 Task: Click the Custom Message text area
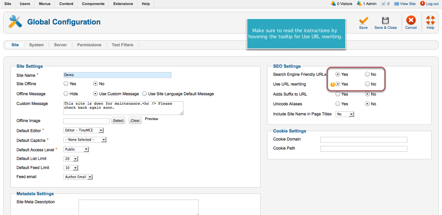coord(123,108)
